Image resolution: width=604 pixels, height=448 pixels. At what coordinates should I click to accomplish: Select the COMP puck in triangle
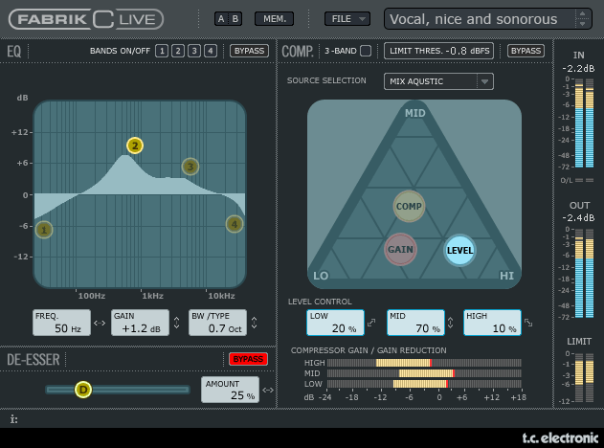pyautogui.click(x=409, y=206)
